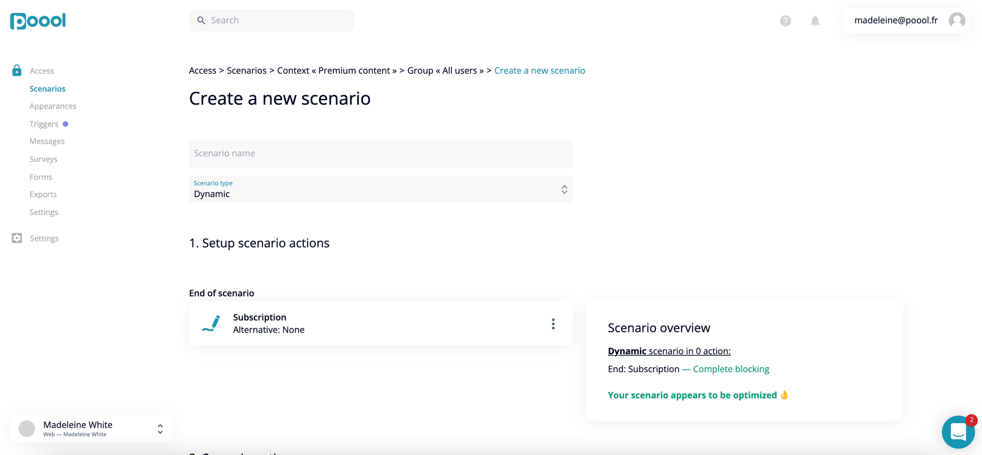The width and height of the screenshot is (982, 455).
Task: Click the Scenario name input field
Action: 381,153
